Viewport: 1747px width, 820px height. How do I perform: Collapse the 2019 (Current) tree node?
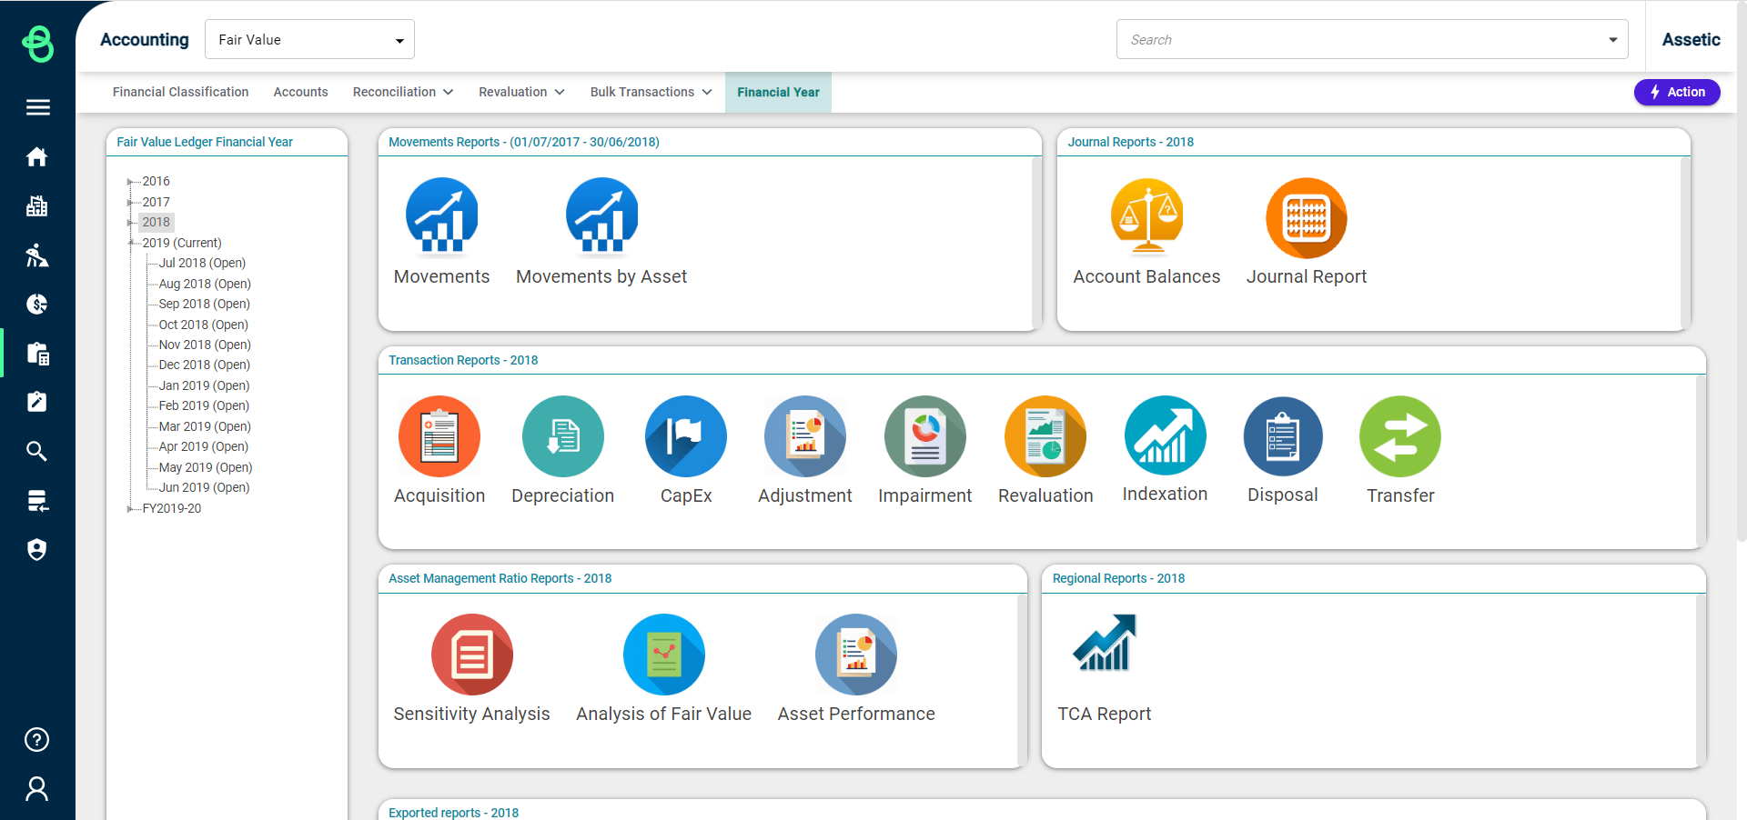(131, 243)
